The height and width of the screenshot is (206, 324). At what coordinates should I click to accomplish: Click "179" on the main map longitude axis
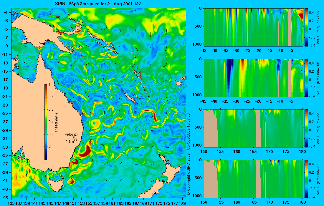coord(182,203)
